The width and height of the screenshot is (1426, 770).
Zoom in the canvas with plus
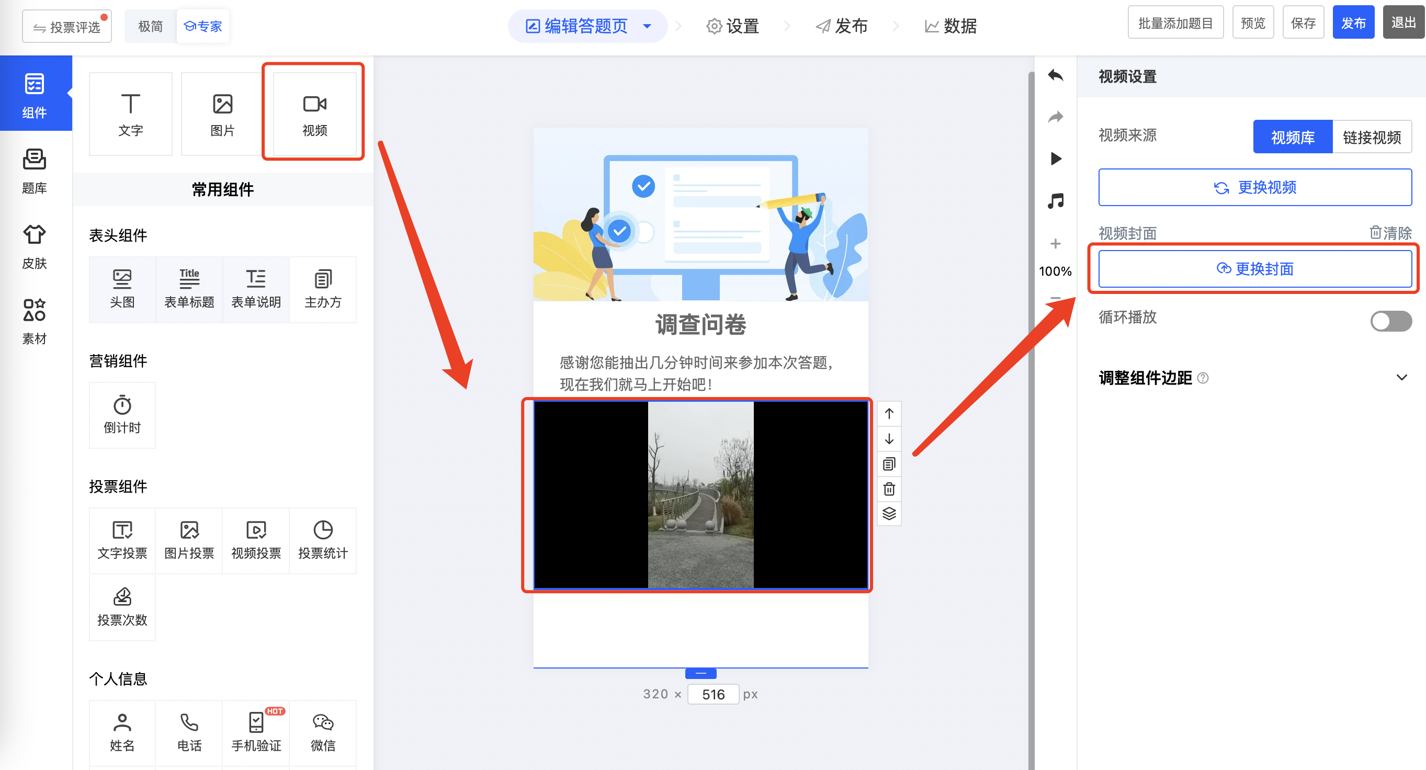pos(1056,244)
